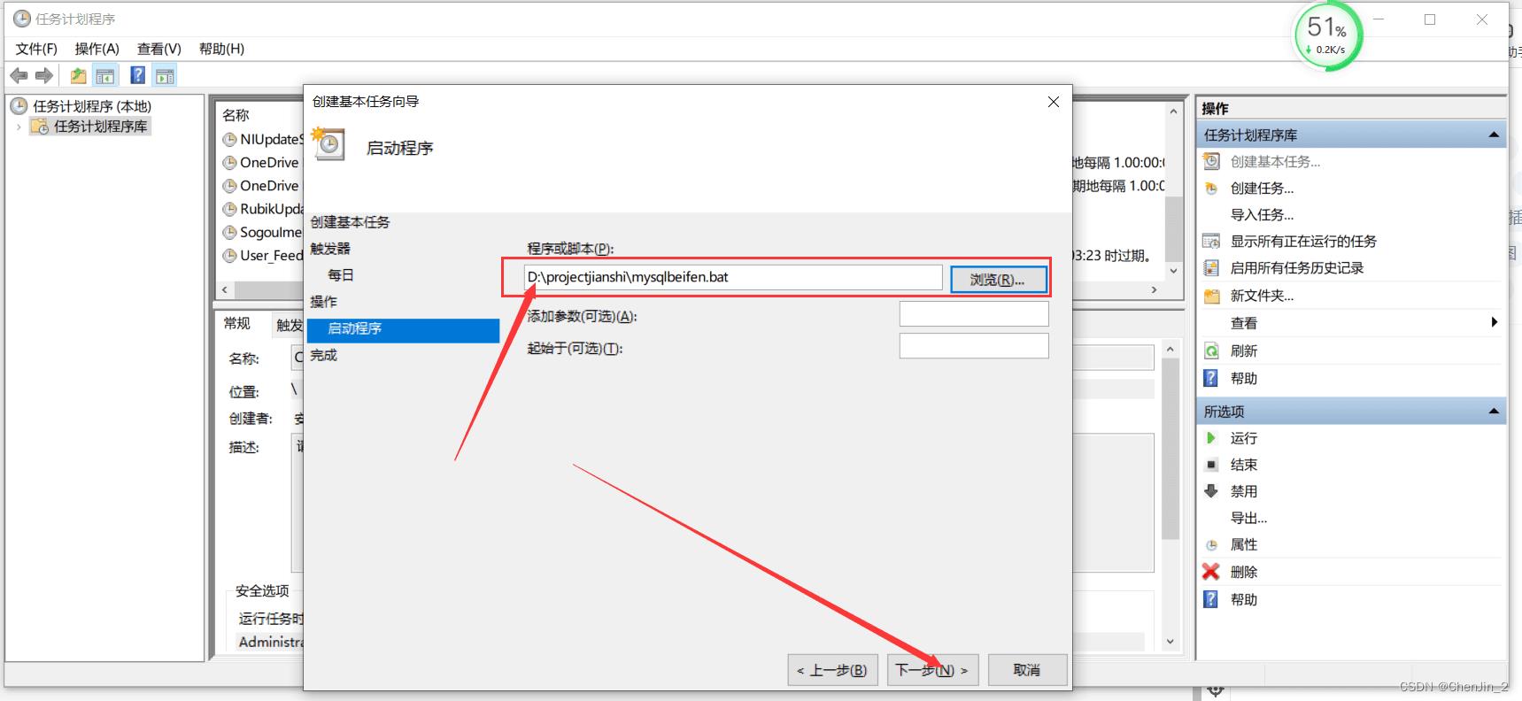
Task: Click the 每日 wizard step
Action: pyautogui.click(x=341, y=275)
